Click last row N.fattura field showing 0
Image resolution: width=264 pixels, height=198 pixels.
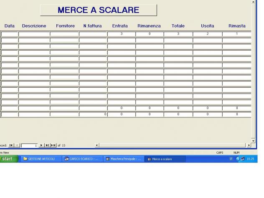[93, 114]
